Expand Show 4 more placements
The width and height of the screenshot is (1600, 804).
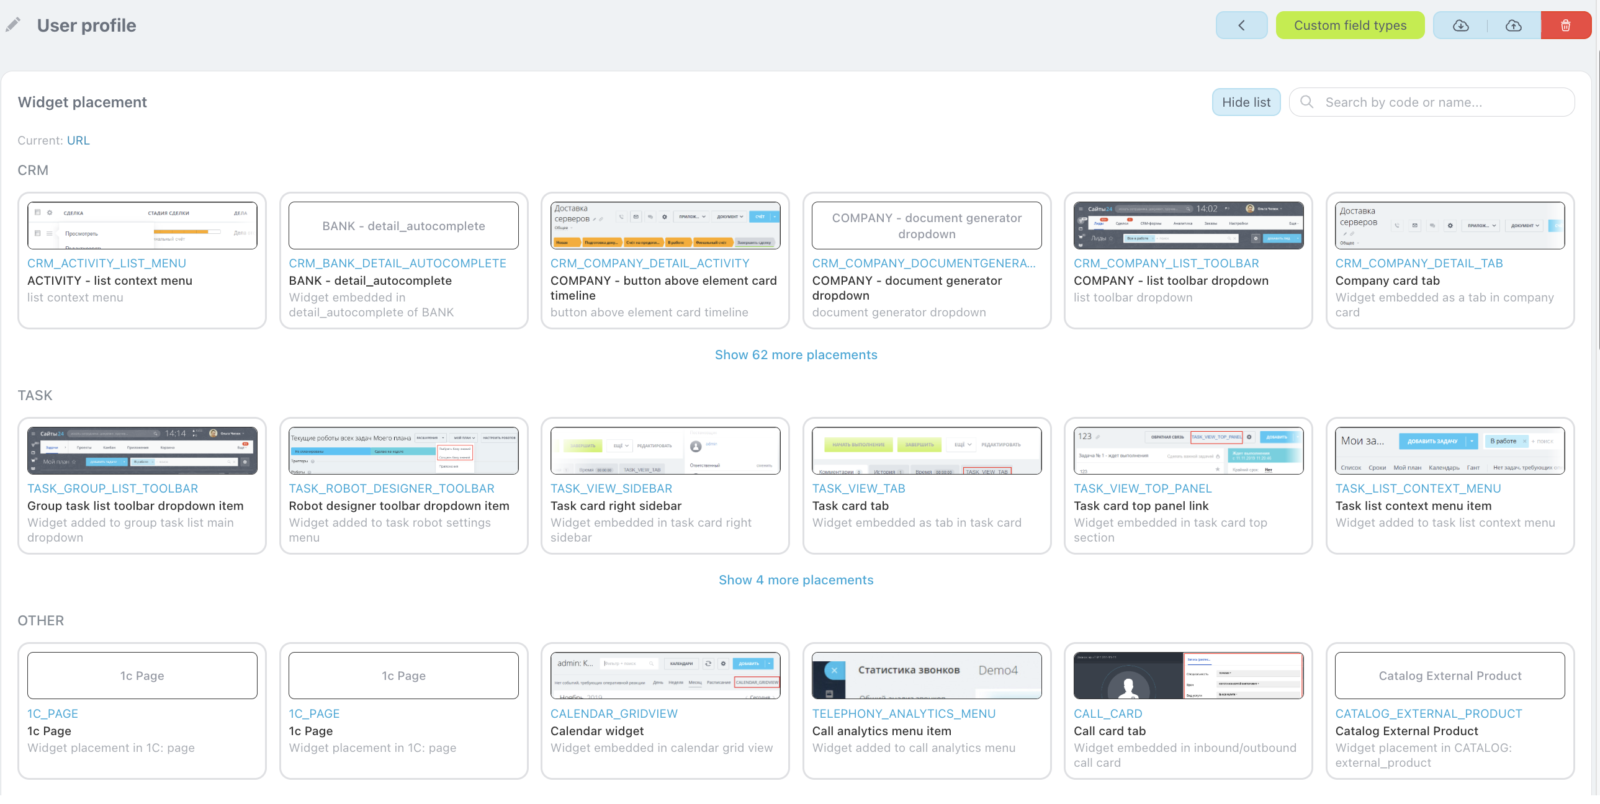pos(796,580)
